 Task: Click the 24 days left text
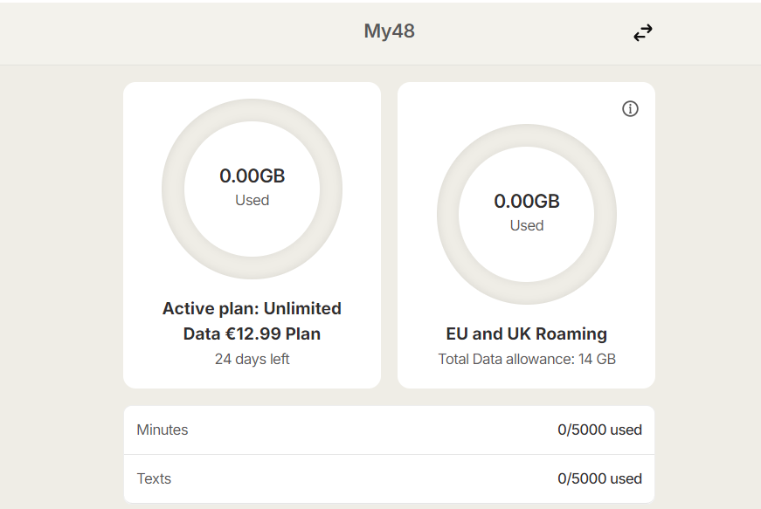[x=252, y=359]
